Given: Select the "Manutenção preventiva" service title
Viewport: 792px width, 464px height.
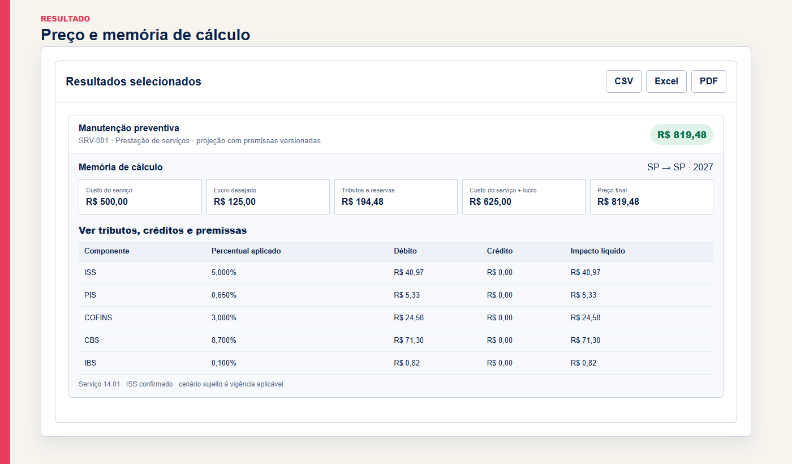Looking at the screenshot, I should pyautogui.click(x=129, y=128).
